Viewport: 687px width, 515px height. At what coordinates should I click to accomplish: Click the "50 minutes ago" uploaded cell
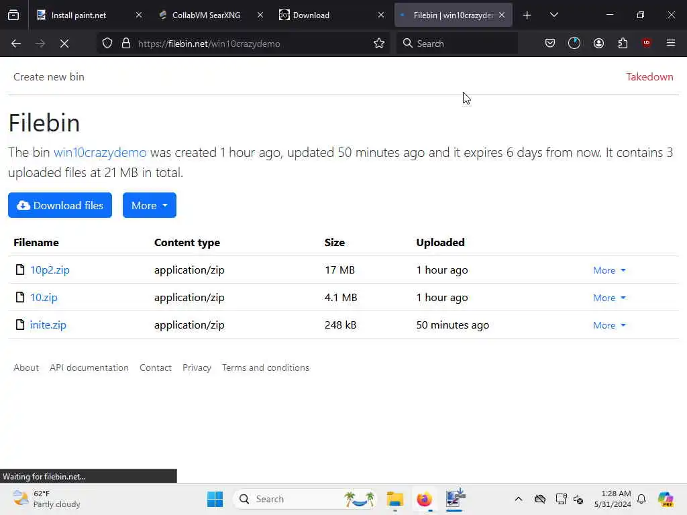pos(453,325)
